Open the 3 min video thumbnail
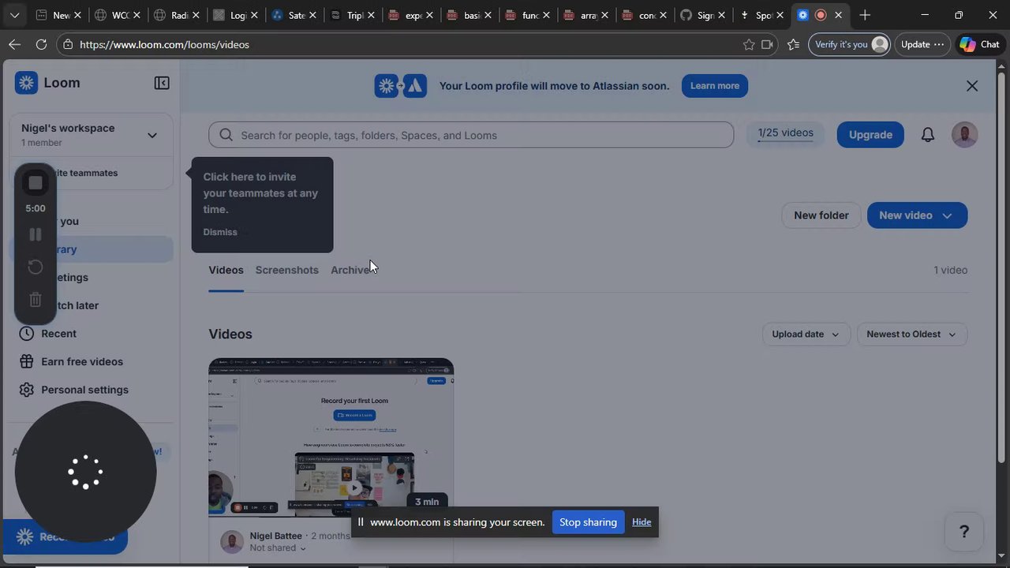Image resolution: width=1010 pixels, height=568 pixels. tap(331, 438)
